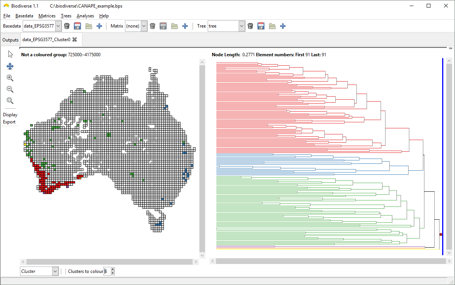455x285 pixels.
Task: Activate the zoom out tool
Action: (x=10, y=89)
